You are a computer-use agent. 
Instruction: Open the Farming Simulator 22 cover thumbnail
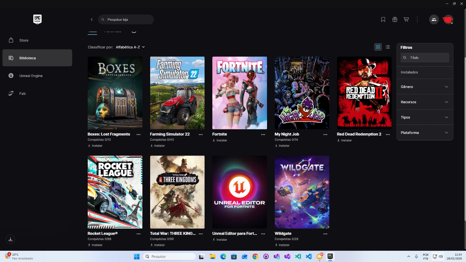(177, 93)
